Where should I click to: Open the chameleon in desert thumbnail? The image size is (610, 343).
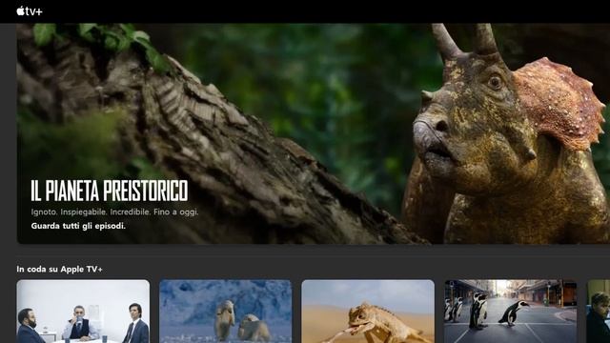tap(368, 312)
